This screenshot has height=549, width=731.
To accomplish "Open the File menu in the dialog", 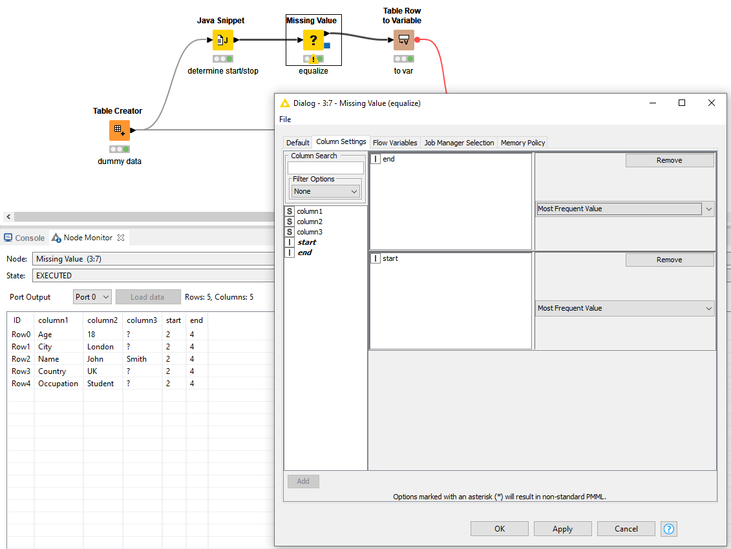I will (286, 119).
